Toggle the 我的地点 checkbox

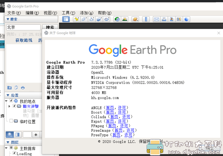[11, 101]
